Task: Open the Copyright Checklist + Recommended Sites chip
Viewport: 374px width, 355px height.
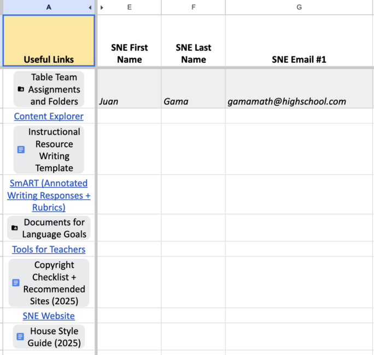Action: (49, 283)
